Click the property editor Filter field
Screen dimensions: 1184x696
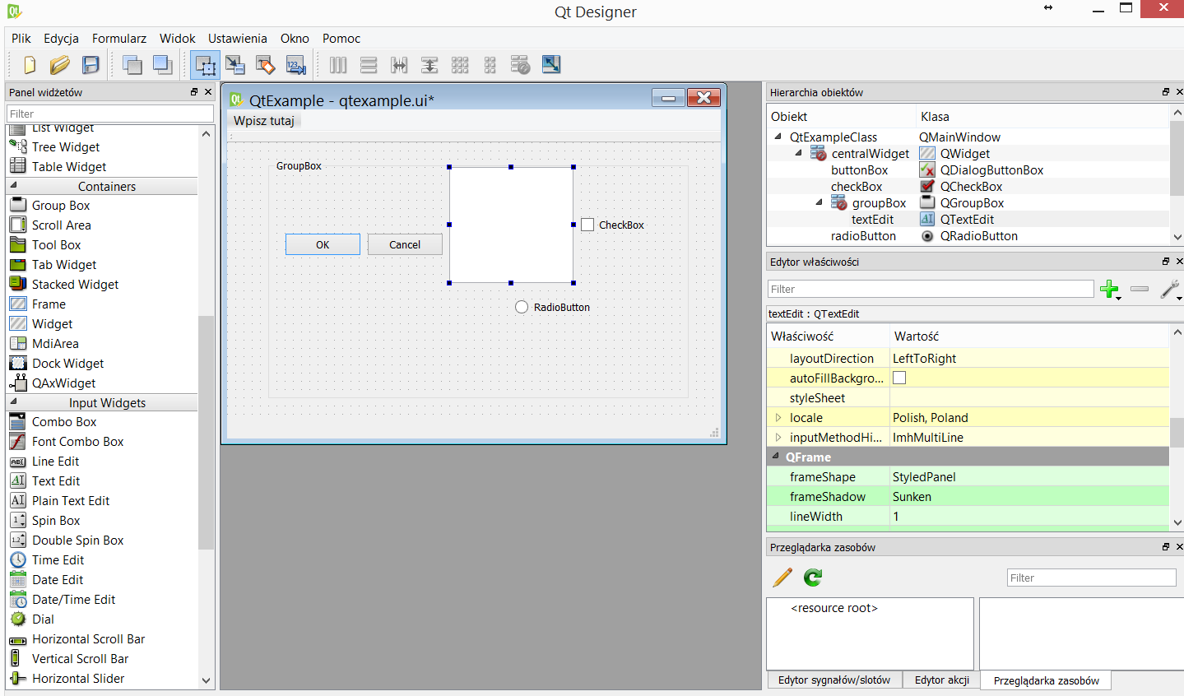tap(931, 289)
